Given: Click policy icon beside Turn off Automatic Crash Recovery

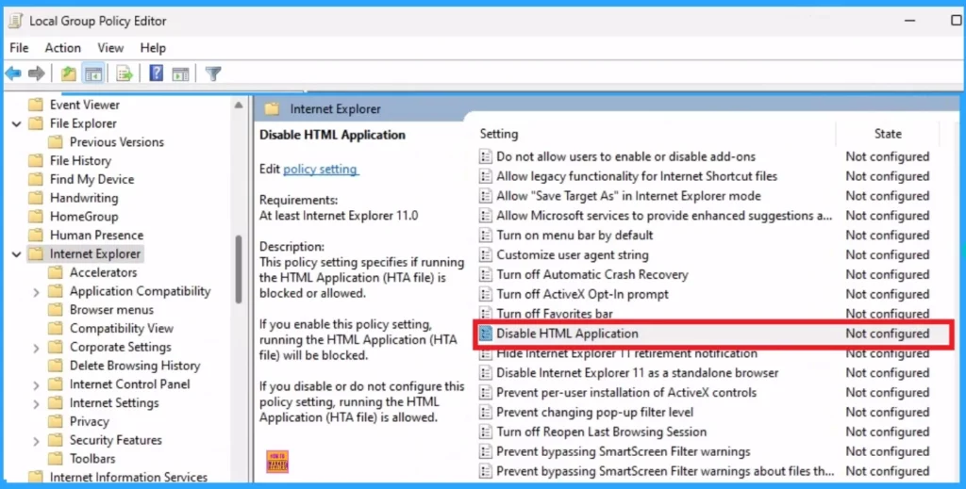Looking at the screenshot, I should click(486, 274).
